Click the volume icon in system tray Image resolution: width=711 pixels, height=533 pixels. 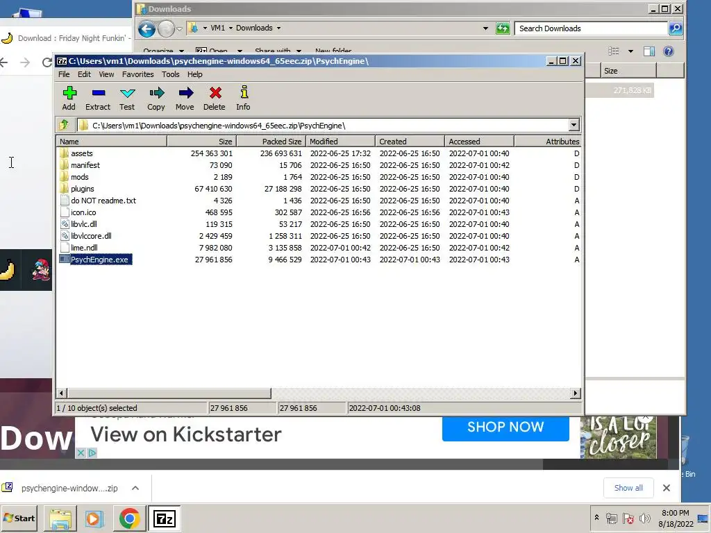tap(644, 518)
